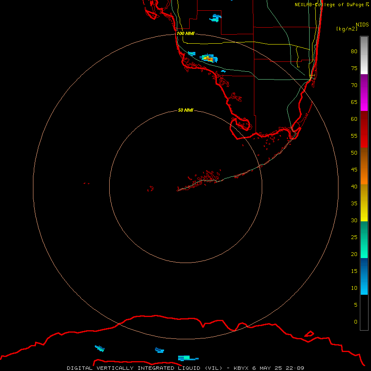Click the 45 value on the color scale
371x371 pixels.
[x=354, y=170]
